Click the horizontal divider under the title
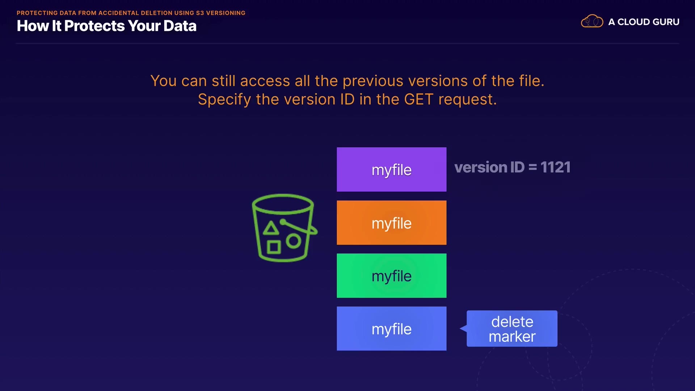Screen dimensions: 695x391 point(347,43)
